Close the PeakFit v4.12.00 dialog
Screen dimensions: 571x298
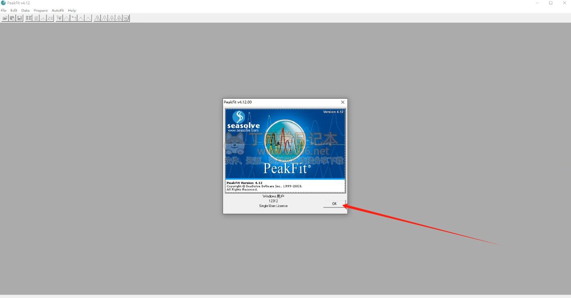tap(343, 102)
